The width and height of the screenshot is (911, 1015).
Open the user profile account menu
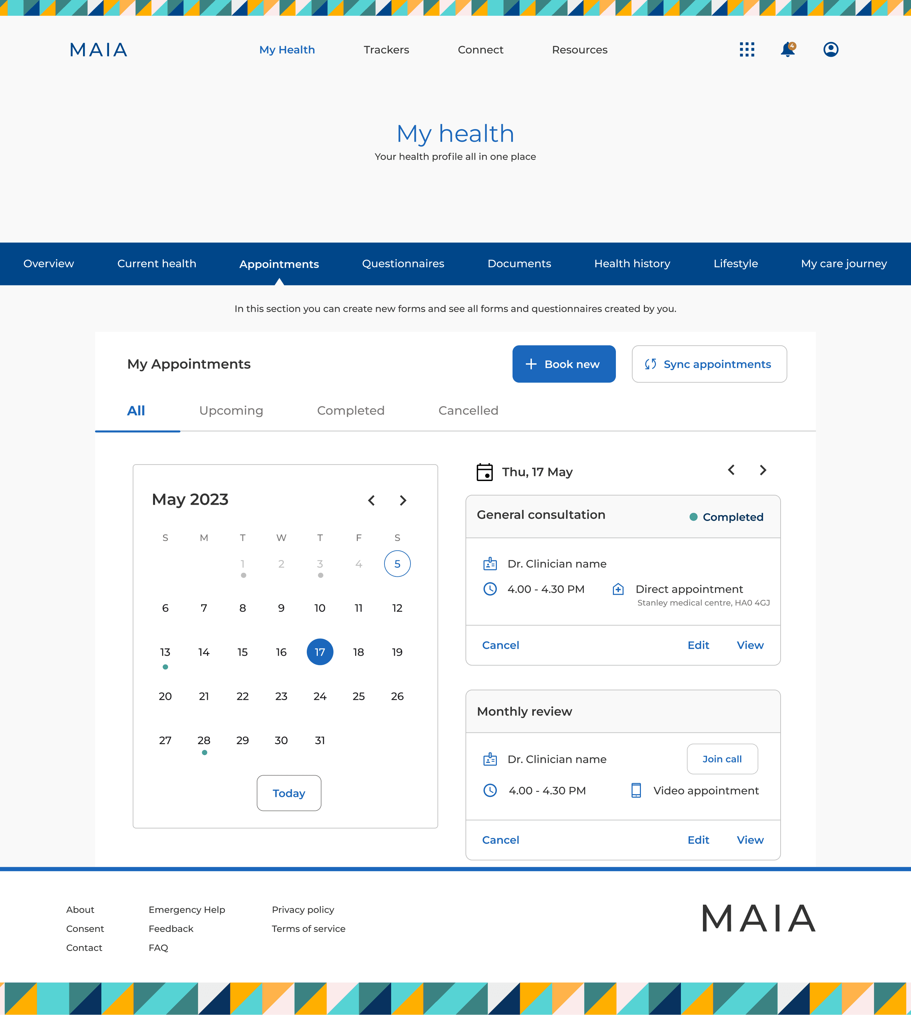click(x=830, y=48)
